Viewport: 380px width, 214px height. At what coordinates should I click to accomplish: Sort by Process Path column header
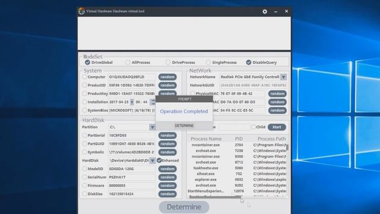[271, 139]
